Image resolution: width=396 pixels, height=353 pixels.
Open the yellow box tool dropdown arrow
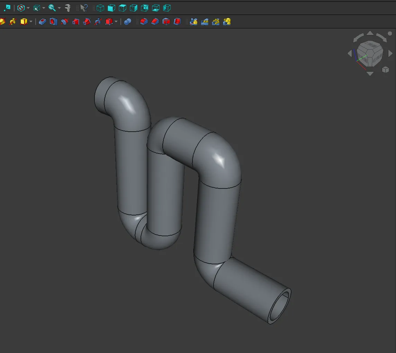coord(31,22)
